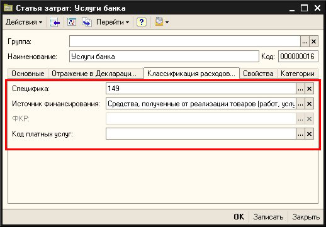Switch to the Свойства tab
The height and width of the screenshot is (227, 326).
pyautogui.click(x=258, y=74)
